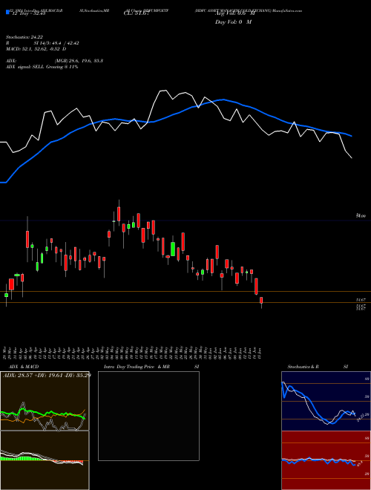The image size is (371, 490).
Task: Click the RSI 14/5: 48.4 / 42.42 readout
Action: [x=42, y=43]
